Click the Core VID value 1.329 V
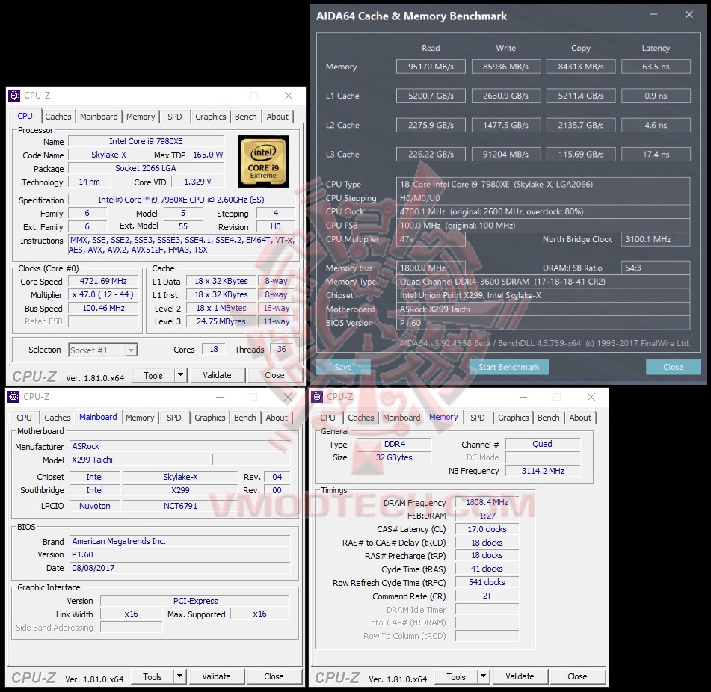711x692 pixels. [197, 182]
